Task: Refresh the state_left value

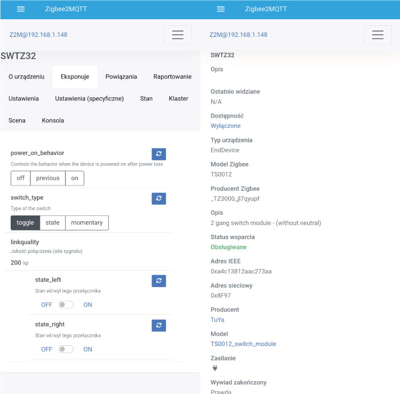Action: tap(158, 281)
